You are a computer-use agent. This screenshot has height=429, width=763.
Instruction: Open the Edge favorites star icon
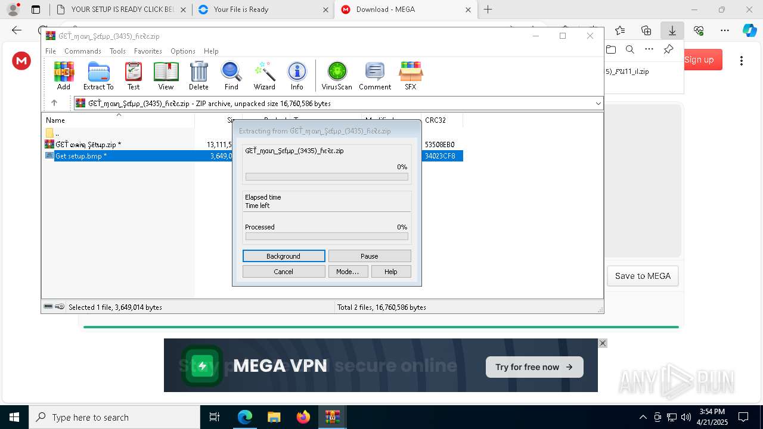620,30
